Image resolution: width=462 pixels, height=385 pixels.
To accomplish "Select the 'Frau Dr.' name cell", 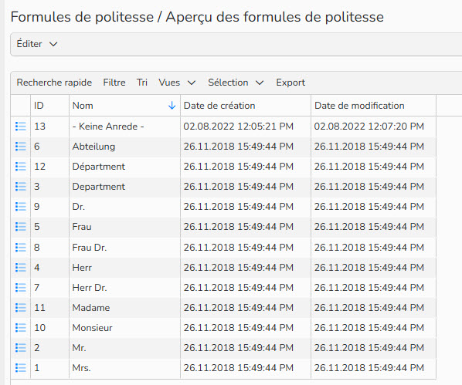I will pyautogui.click(x=124, y=247).
